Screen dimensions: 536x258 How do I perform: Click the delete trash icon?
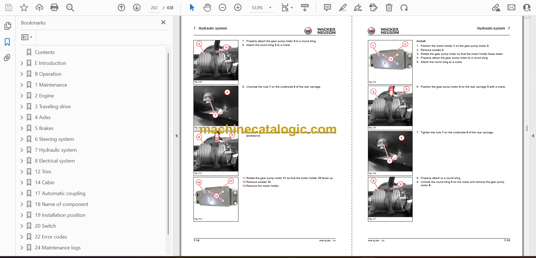389,8
